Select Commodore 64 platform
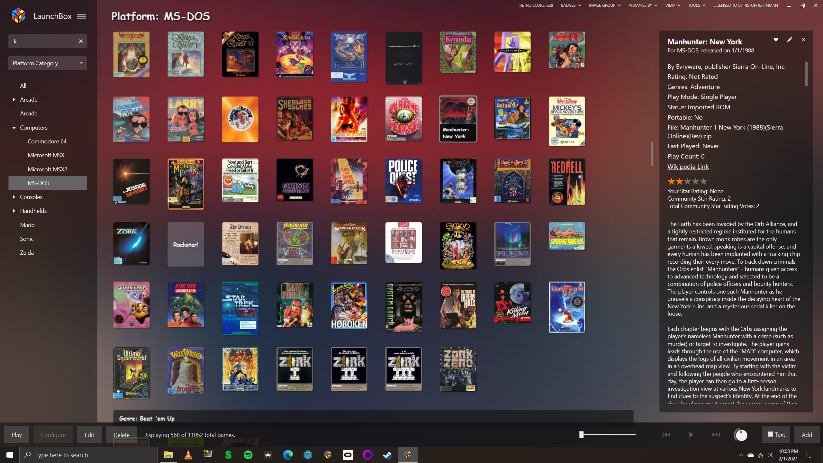Image resolution: width=823 pixels, height=463 pixels. point(47,141)
